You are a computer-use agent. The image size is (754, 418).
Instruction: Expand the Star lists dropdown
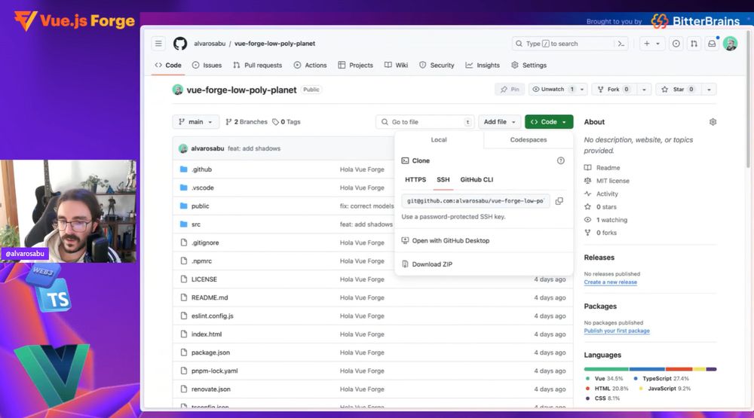709,90
